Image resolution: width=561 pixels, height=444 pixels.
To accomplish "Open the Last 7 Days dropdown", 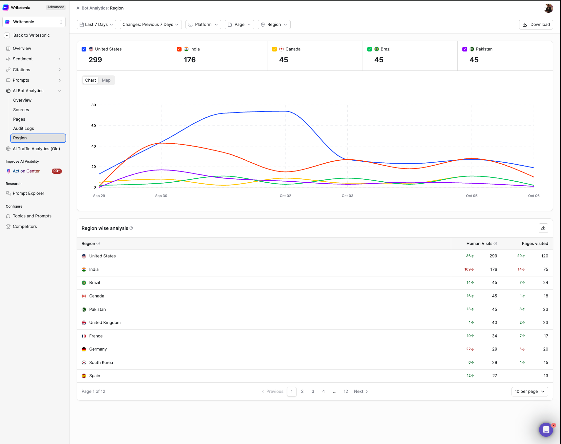I will (96, 25).
